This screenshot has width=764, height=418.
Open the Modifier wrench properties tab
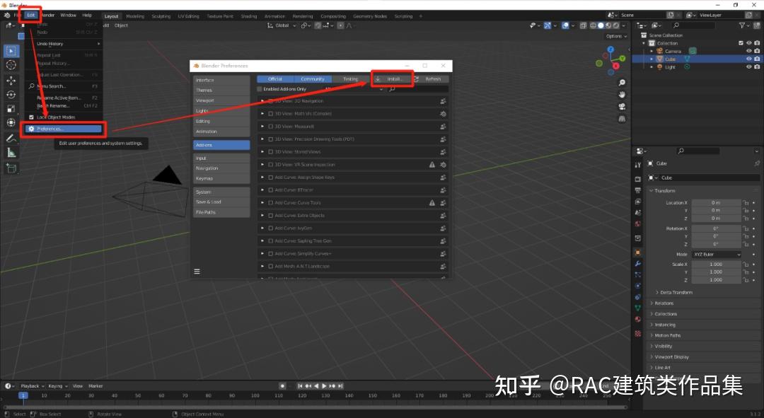(638, 264)
